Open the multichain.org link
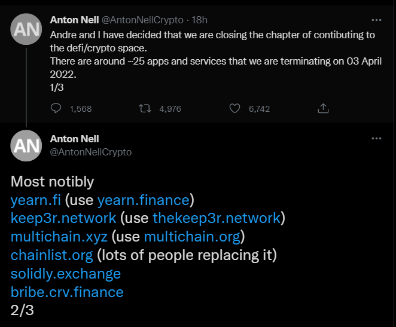The image size is (396, 327). [192, 237]
